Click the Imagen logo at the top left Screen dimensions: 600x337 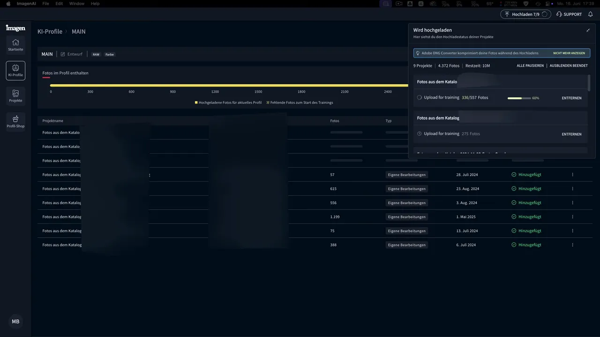click(x=15, y=28)
